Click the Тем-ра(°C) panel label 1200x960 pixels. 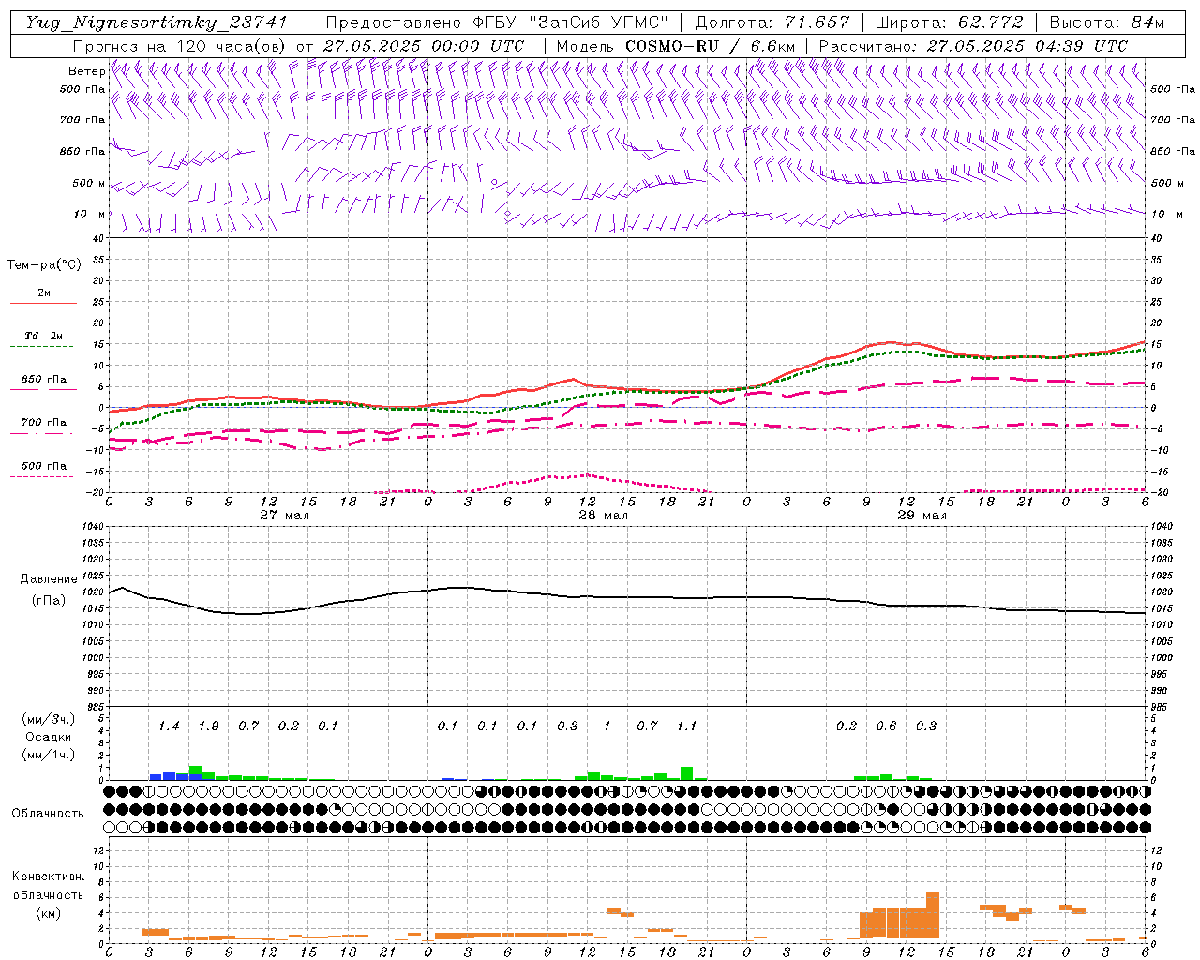(44, 265)
